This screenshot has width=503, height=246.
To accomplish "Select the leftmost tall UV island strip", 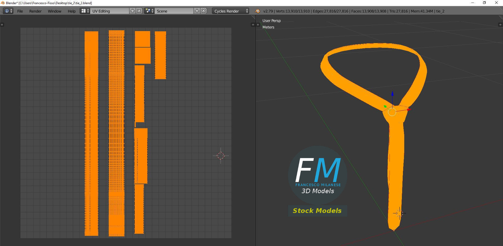I will coord(91,133).
